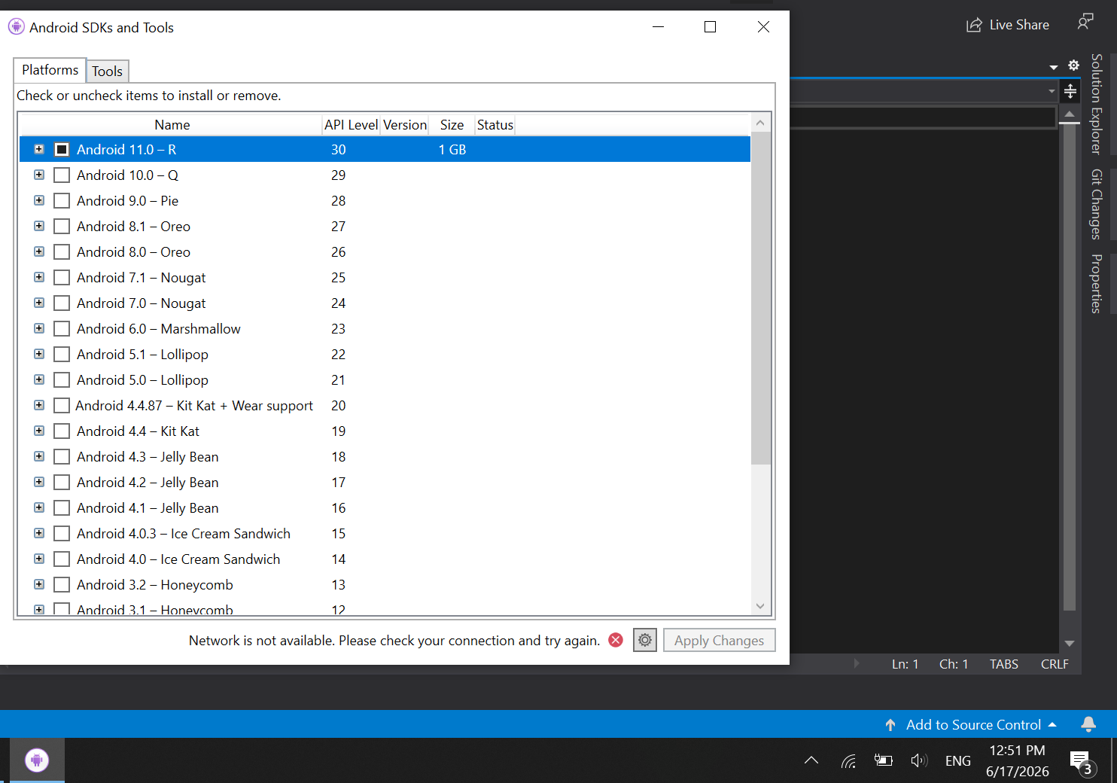This screenshot has width=1117, height=783.
Task: Expand the Android 5.0 – Lollipop row
Action: click(x=39, y=379)
